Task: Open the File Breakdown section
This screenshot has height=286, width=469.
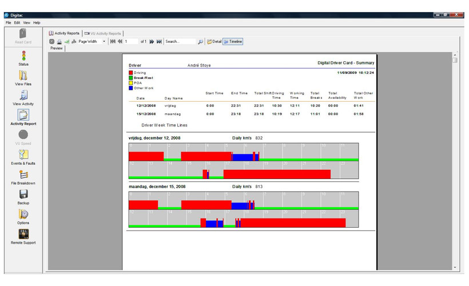Action: coord(23,175)
